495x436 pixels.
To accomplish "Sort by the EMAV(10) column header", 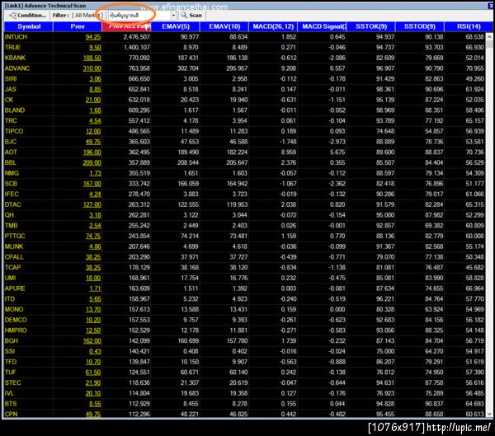I will pos(224,26).
